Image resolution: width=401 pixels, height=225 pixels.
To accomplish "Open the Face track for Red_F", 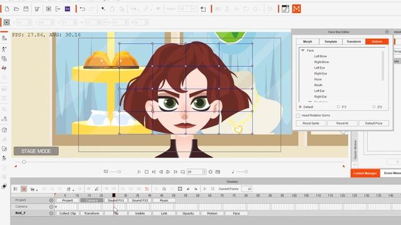I will 236,213.
